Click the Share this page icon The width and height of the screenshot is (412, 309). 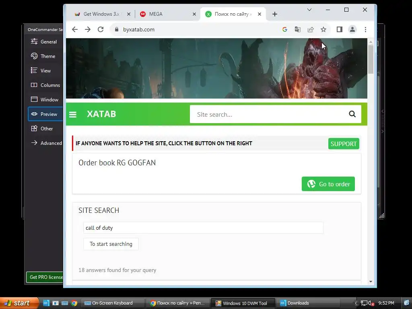coord(311,29)
